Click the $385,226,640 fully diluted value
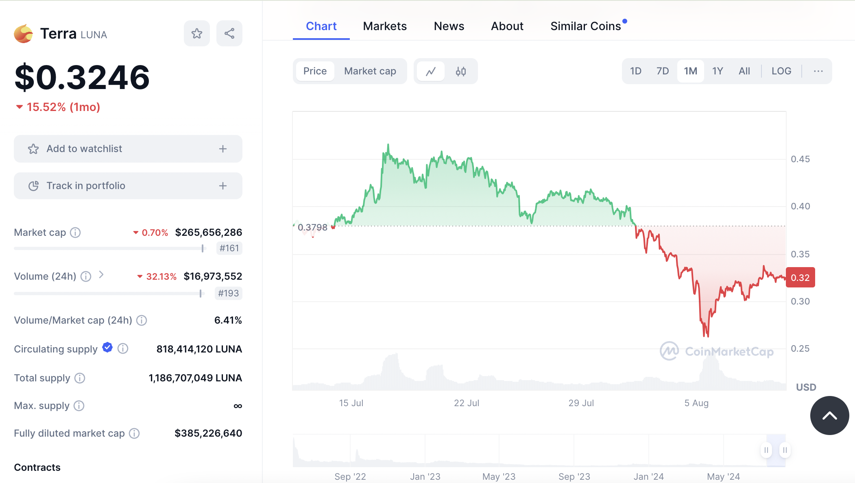Screen dimensions: 855x483 (x=208, y=433)
